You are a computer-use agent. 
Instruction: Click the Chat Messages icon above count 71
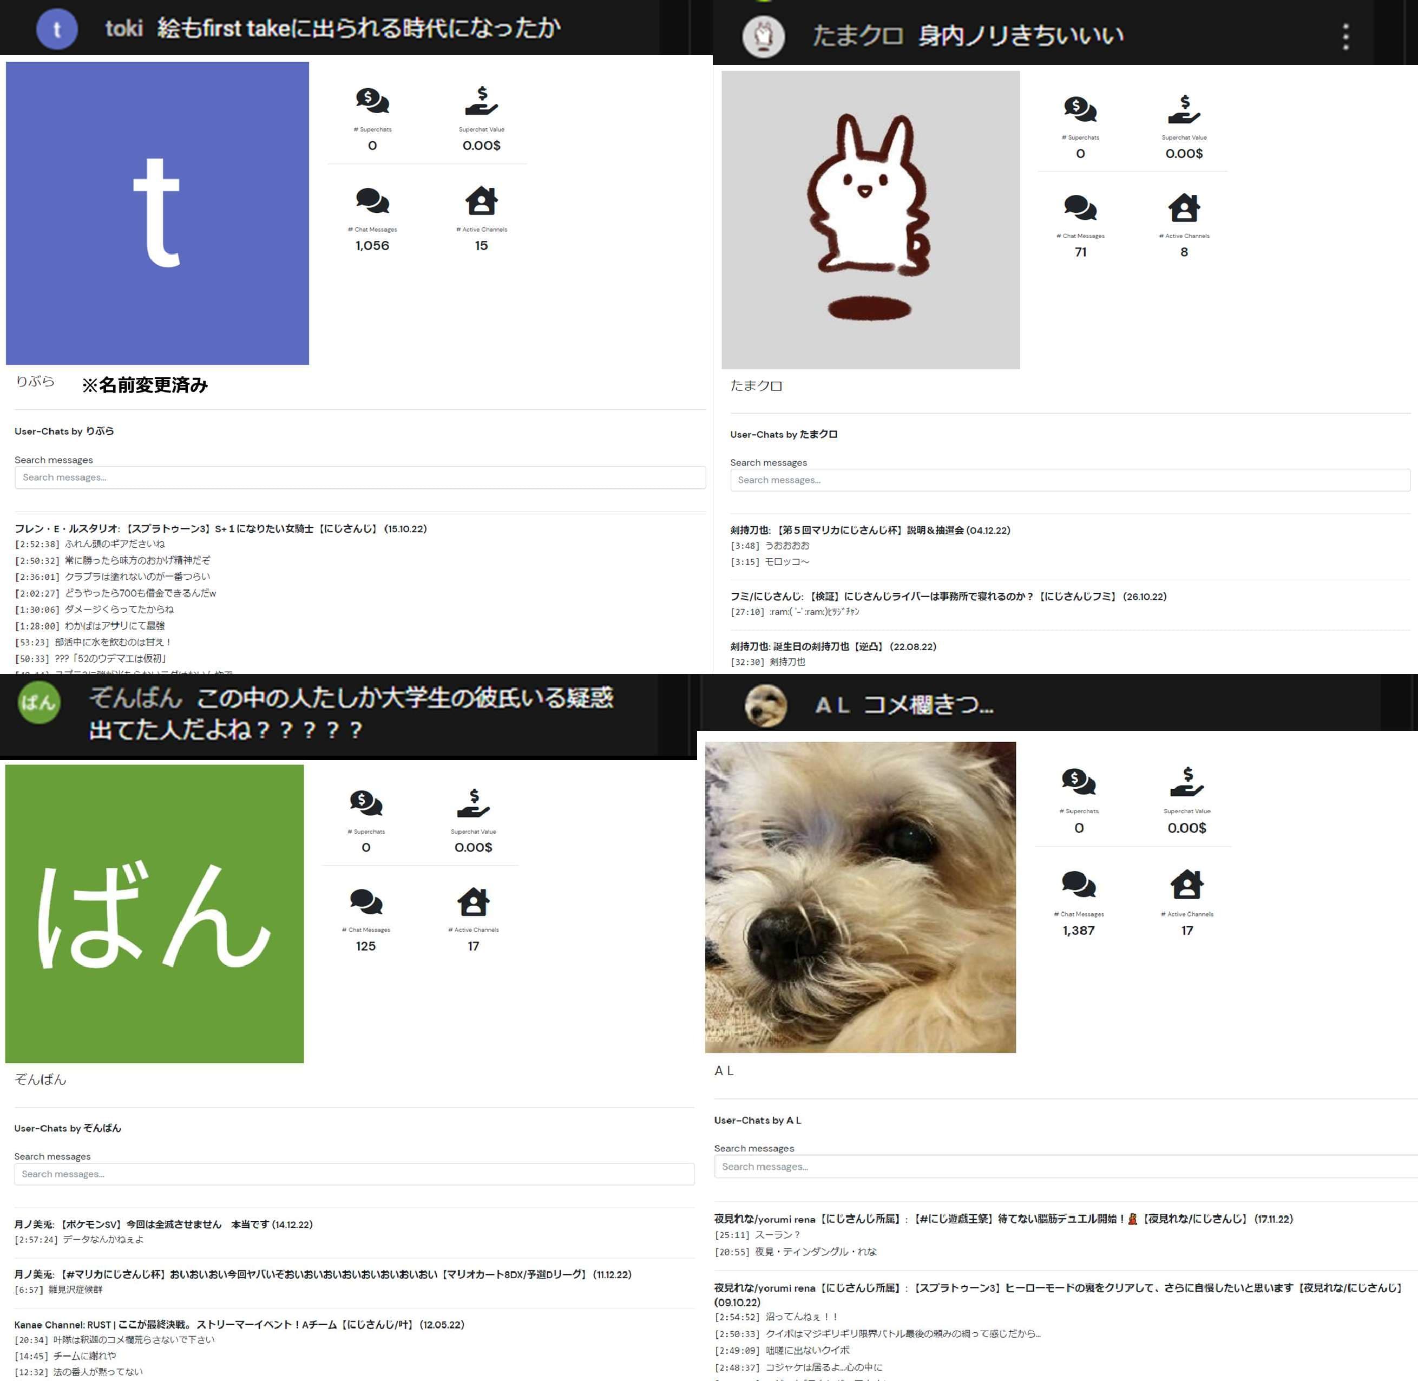(x=1080, y=208)
